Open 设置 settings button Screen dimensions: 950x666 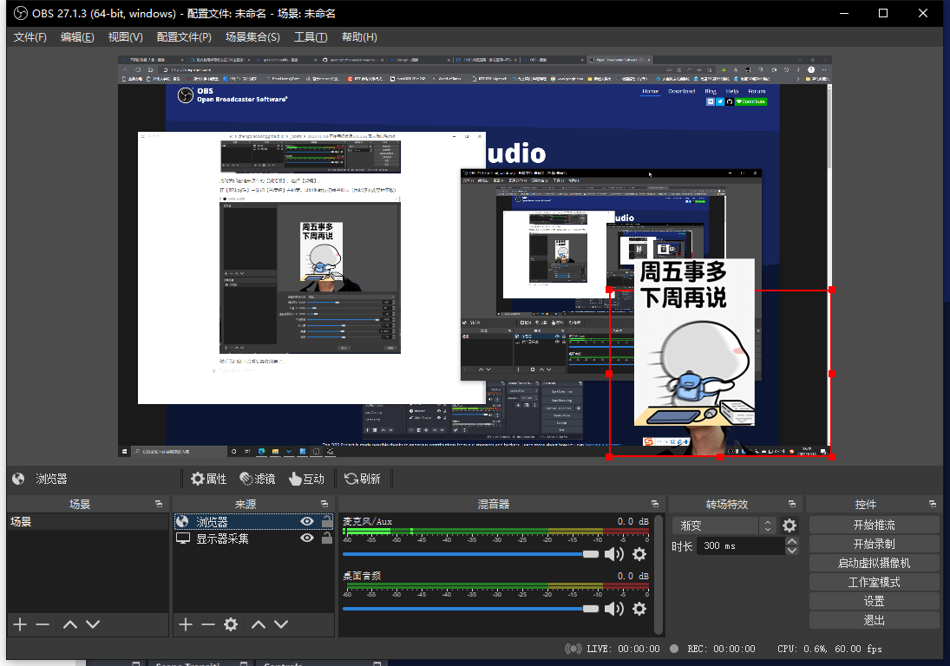point(875,601)
